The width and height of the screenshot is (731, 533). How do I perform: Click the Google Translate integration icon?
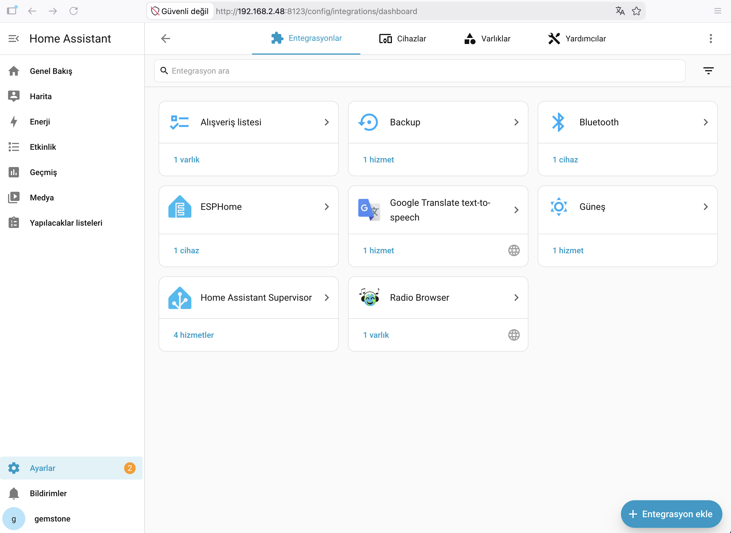point(369,210)
